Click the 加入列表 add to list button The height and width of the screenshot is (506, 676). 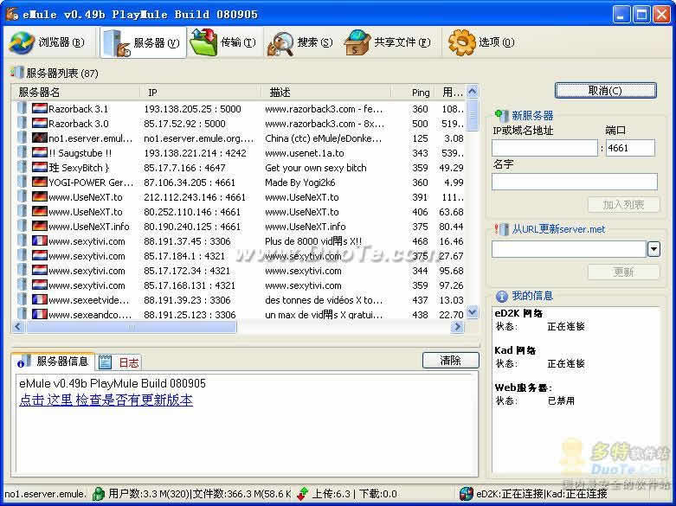[x=623, y=204]
